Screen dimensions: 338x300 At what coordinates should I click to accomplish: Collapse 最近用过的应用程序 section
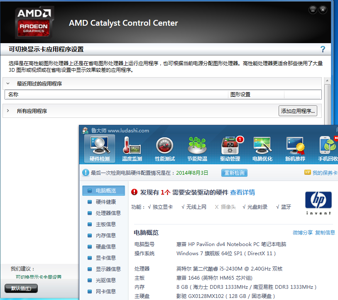[8, 83]
